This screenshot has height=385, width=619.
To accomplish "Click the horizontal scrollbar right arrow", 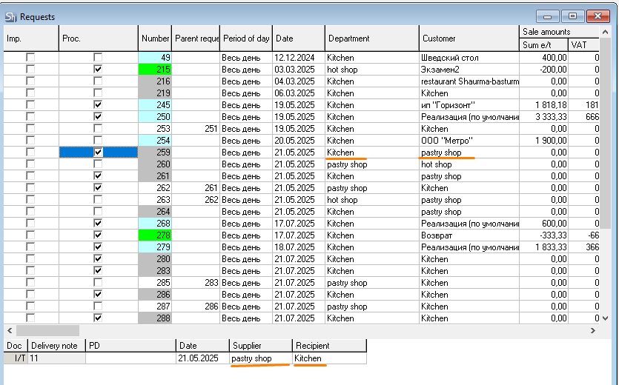I will [x=592, y=331].
